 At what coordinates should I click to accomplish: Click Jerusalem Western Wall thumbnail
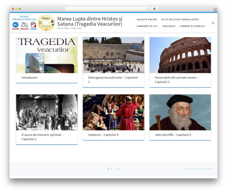click(113, 55)
